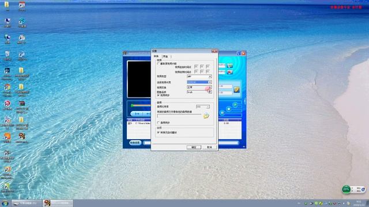The height and width of the screenshot is (207, 369).
Task: Confirm settings with the 确定 button
Action: tap(194, 147)
